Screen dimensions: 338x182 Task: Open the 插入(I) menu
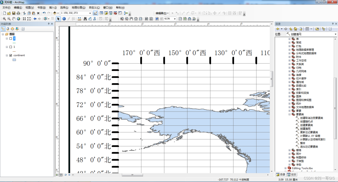53,8
